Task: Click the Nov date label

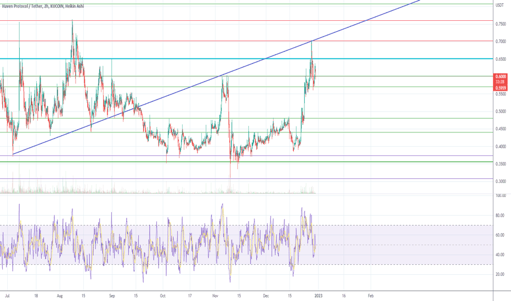Action: (215, 296)
